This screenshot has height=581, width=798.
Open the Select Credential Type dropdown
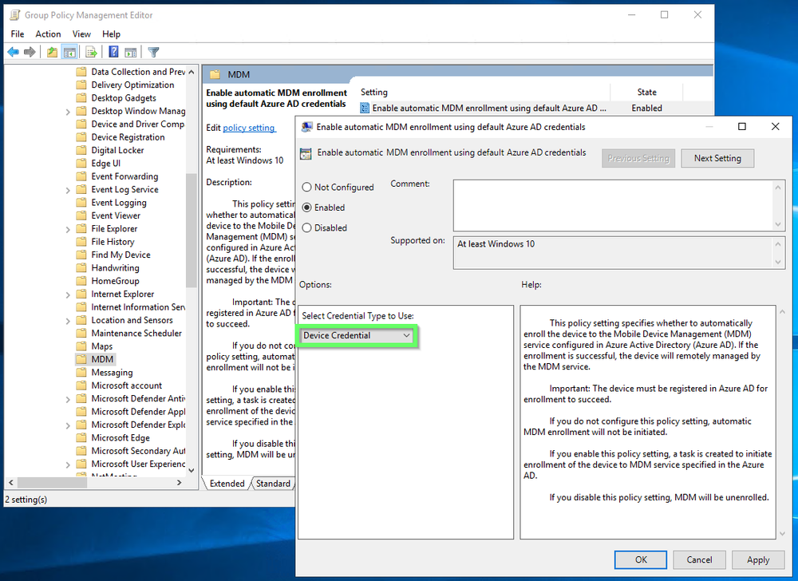(357, 336)
